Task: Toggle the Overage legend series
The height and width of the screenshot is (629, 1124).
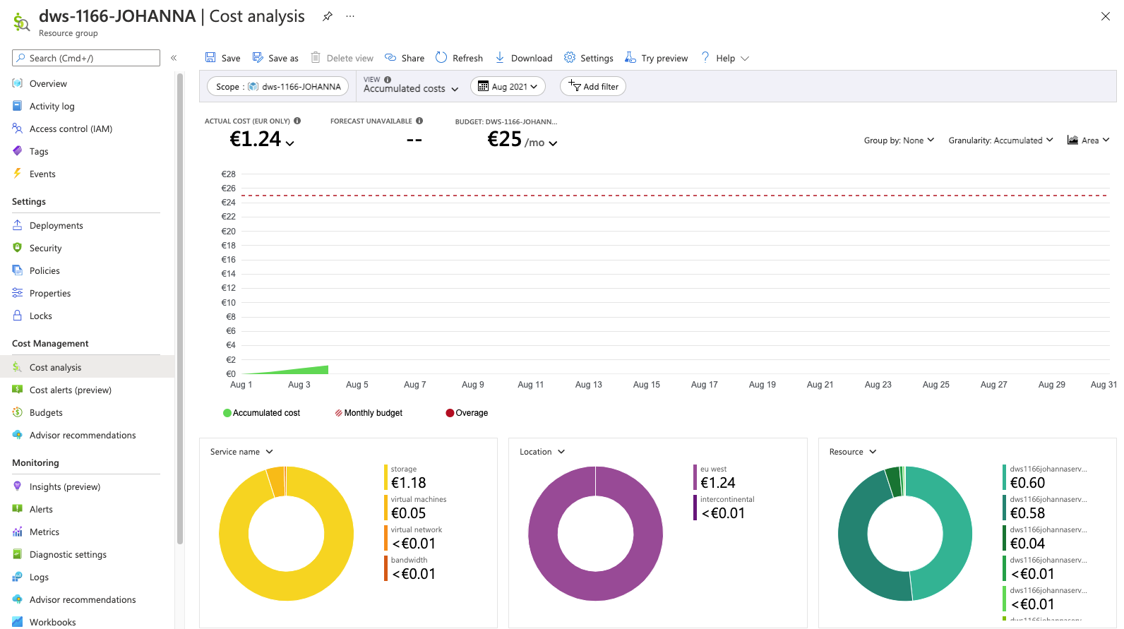Action: click(467, 413)
